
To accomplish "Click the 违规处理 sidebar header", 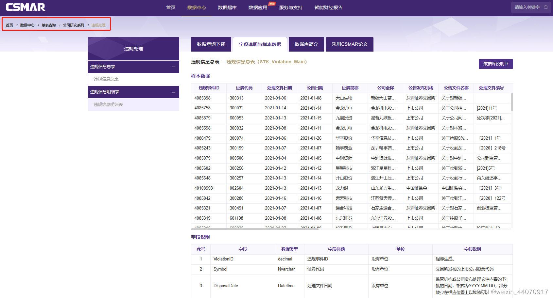I will click(133, 49).
